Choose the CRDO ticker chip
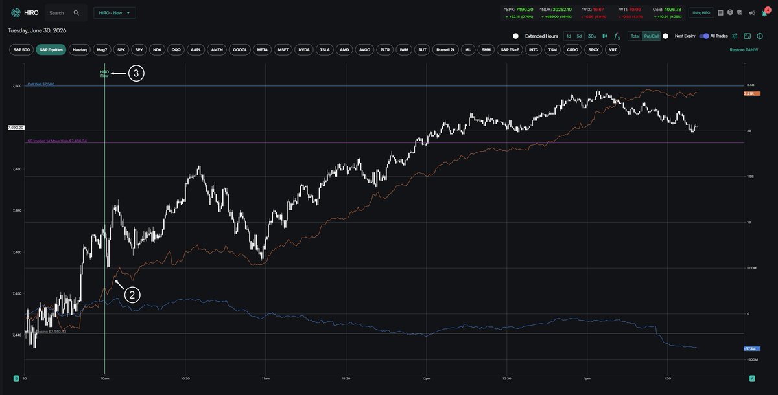This screenshot has width=778, height=395. pos(572,49)
